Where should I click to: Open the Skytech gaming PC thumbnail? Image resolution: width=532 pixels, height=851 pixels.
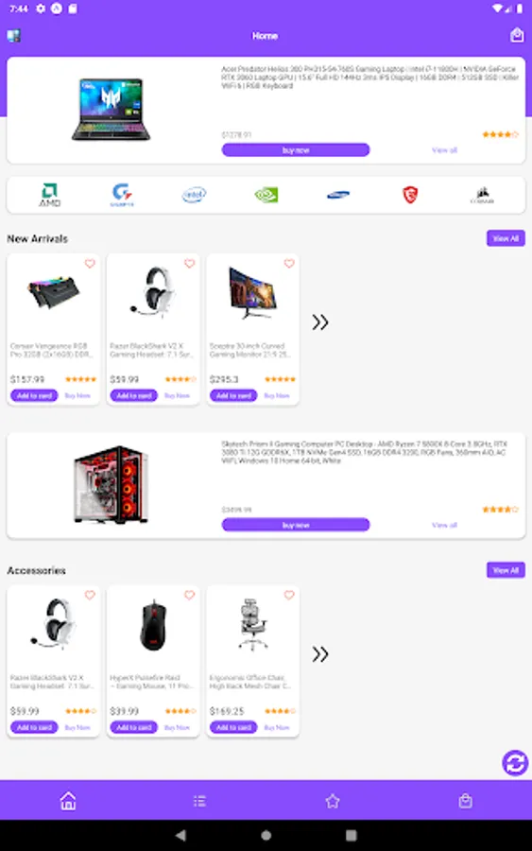click(x=111, y=485)
